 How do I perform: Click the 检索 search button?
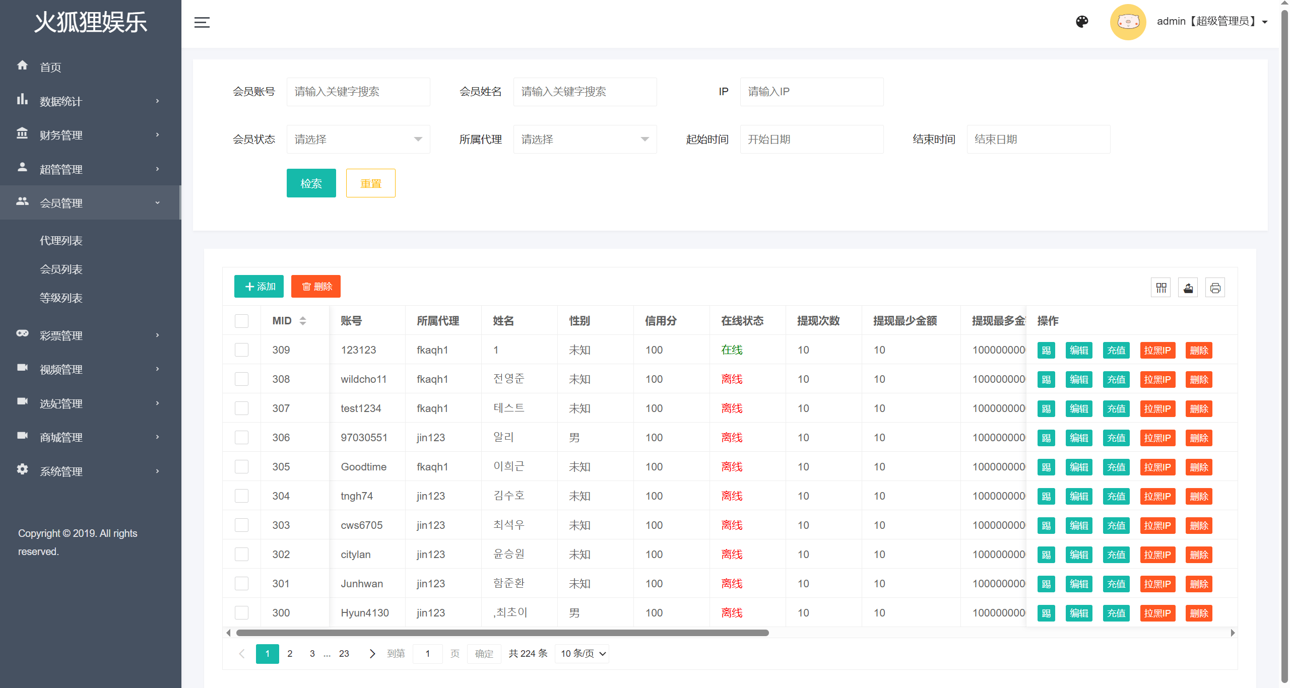coord(311,183)
